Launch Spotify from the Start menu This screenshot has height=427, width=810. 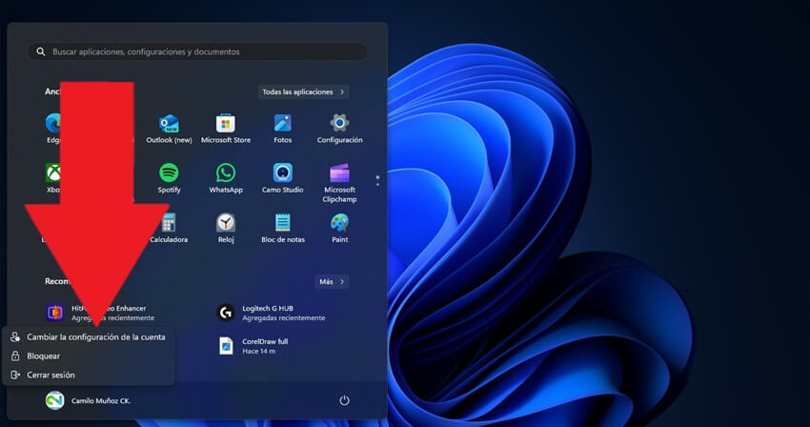pyautogui.click(x=169, y=178)
